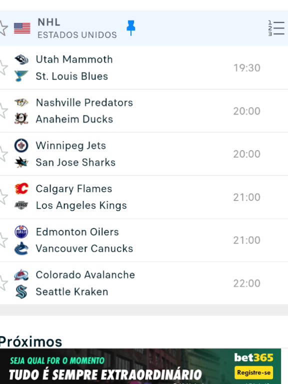Open Nashville Predators vs Anaheim Ducks match
Image resolution: width=288 pixels, height=384 pixels.
(144, 111)
